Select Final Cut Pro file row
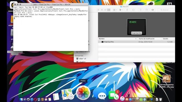The height and width of the screenshot is (102, 182). pos(136,42)
